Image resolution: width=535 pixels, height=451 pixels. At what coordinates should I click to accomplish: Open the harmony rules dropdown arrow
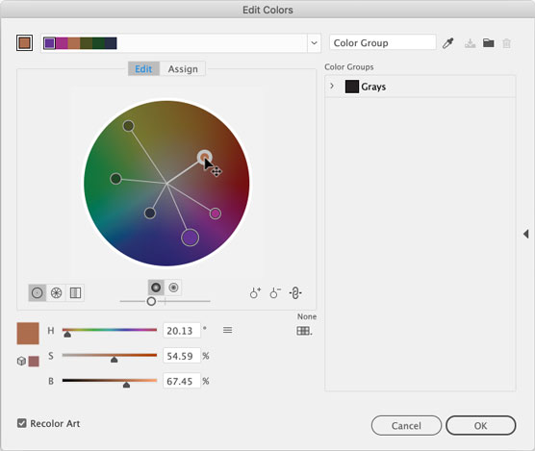coord(314,43)
